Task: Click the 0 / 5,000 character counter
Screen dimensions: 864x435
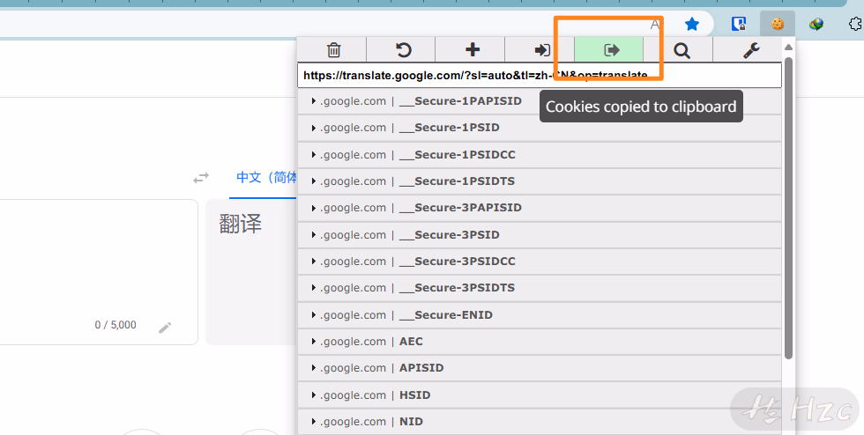Action: (115, 325)
